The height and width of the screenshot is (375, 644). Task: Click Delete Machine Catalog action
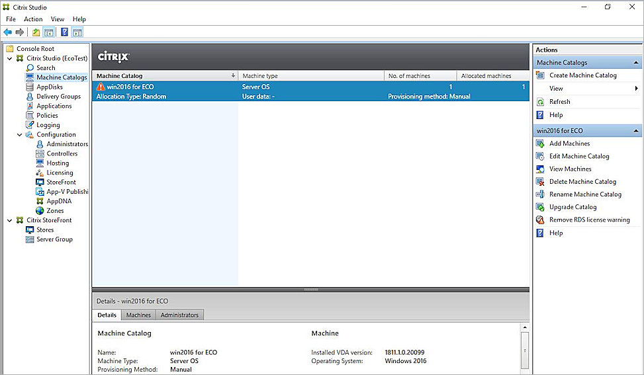582,182
